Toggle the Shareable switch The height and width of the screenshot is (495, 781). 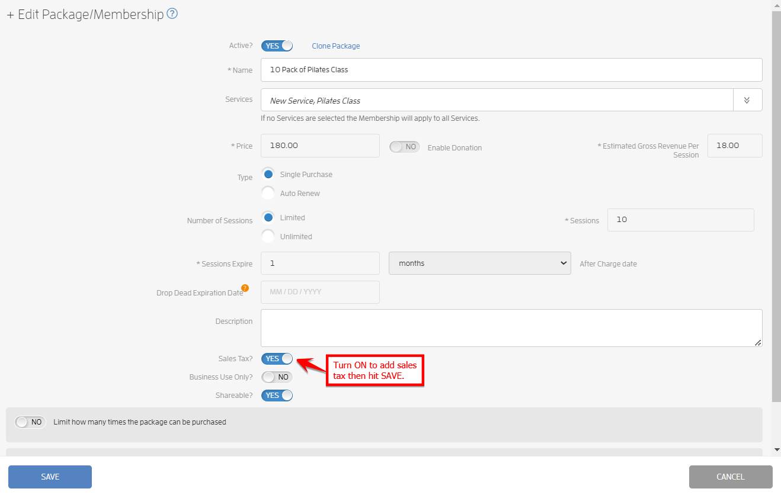pos(277,395)
